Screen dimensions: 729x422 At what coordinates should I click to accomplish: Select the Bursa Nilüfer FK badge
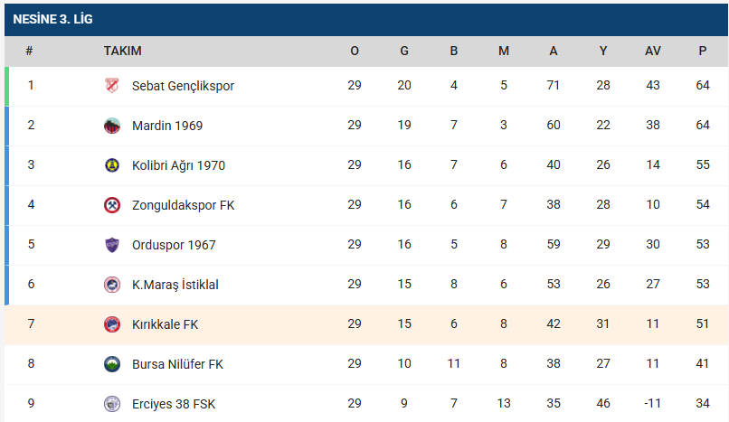112,364
